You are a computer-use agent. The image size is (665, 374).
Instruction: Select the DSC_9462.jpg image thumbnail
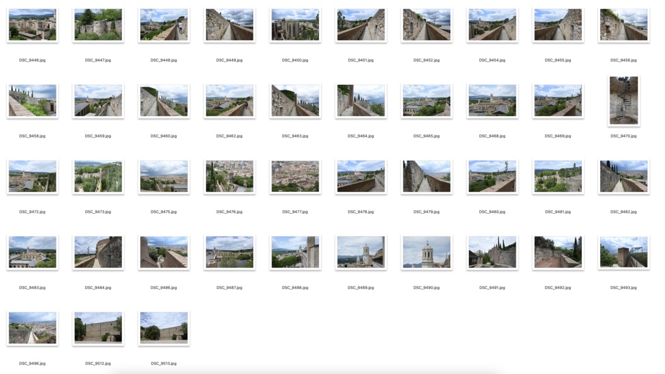229,100
